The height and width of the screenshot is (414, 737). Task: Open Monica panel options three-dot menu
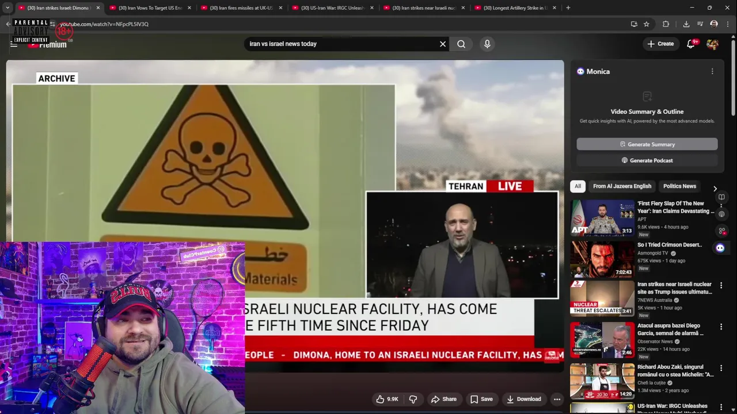[712, 71]
